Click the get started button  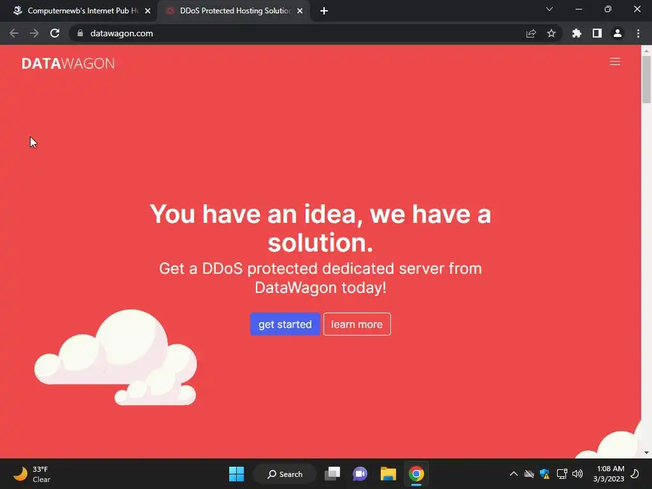click(x=285, y=324)
